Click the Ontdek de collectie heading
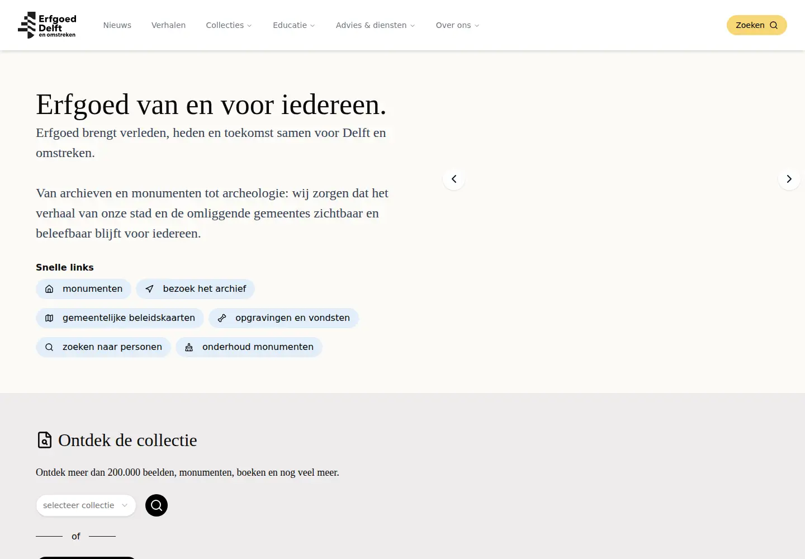Screen dimensions: 805x559 pos(127,440)
